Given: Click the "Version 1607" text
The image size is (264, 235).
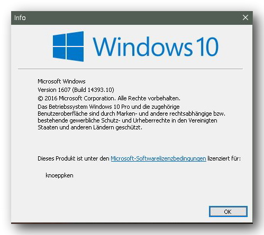Looking at the screenshot, I should click(x=54, y=90).
